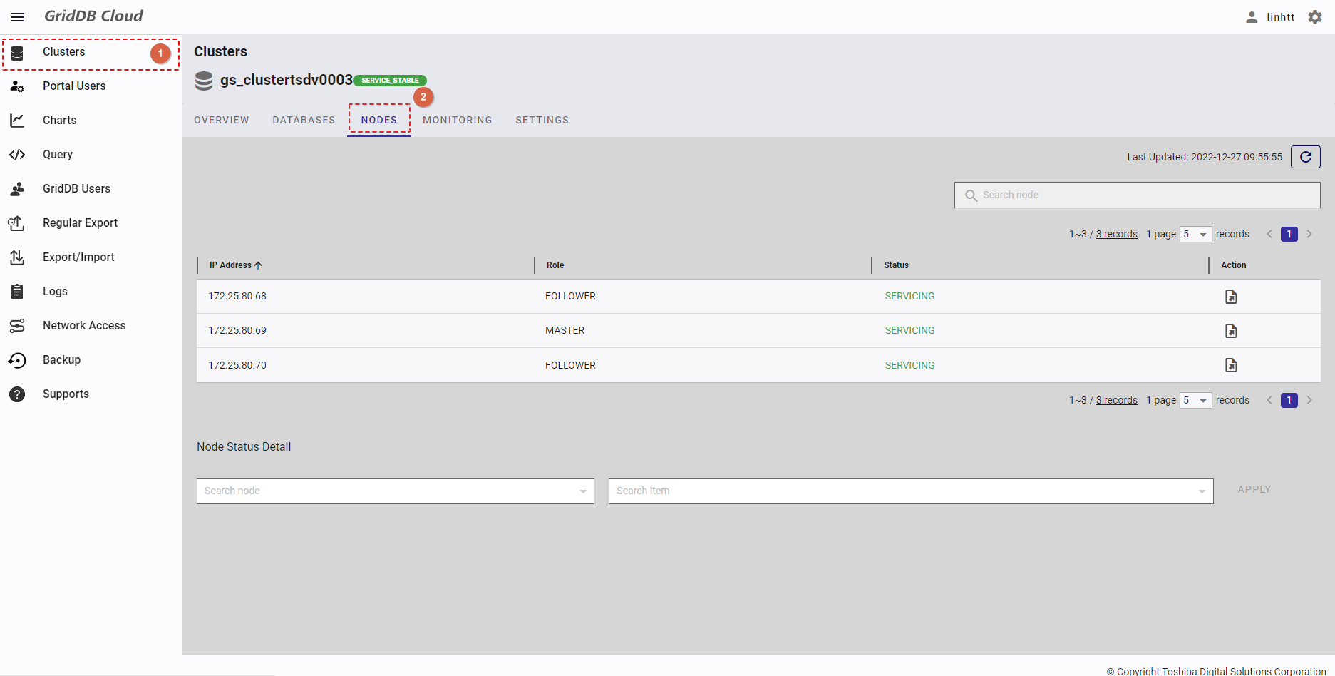Click the top '3 records' link
This screenshot has height=676, width=1335.
1116,235
